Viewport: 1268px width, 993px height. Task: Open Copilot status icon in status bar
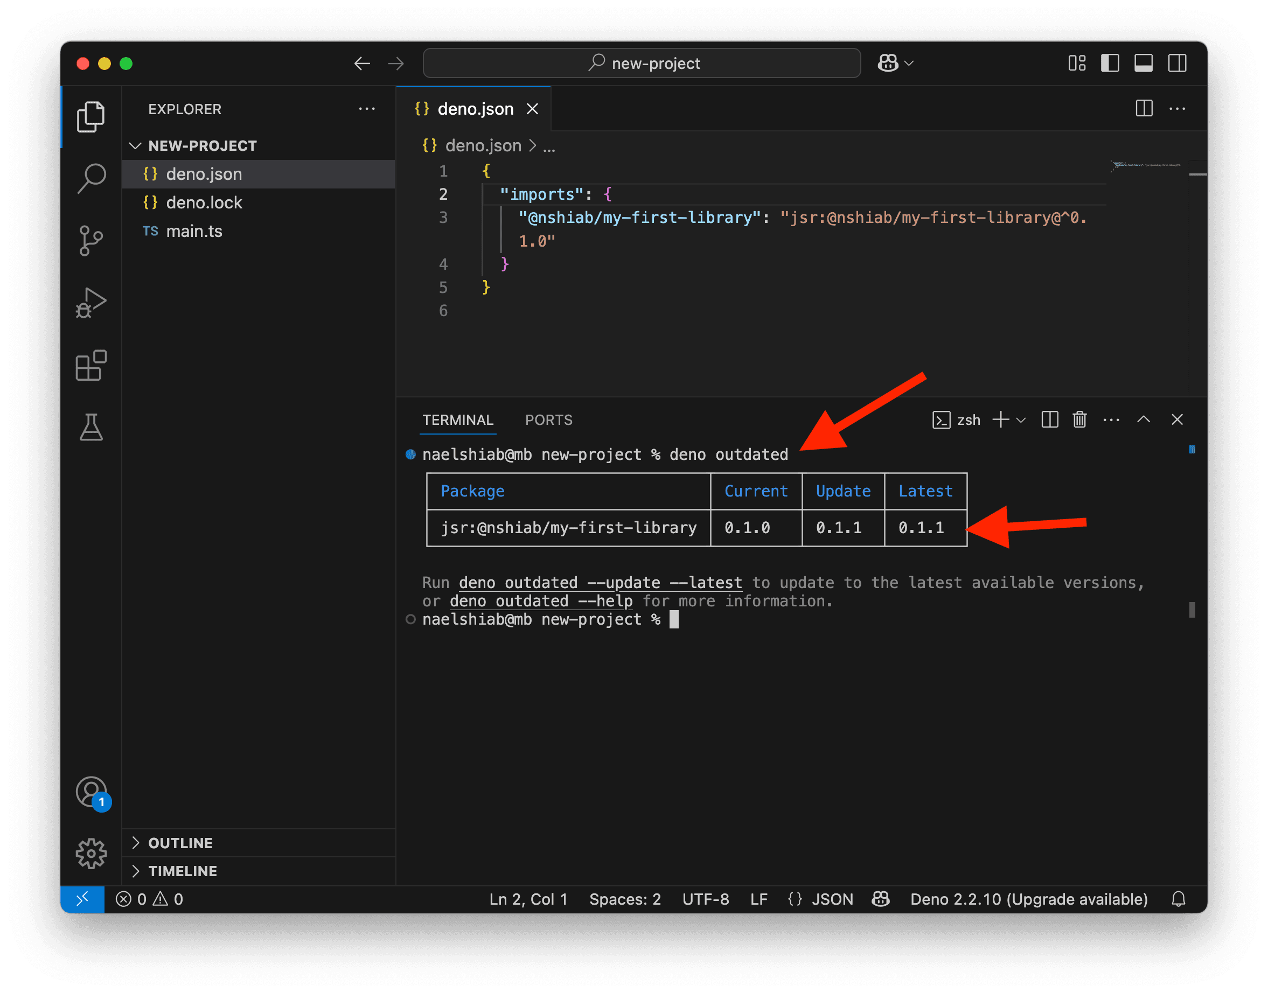880,899
